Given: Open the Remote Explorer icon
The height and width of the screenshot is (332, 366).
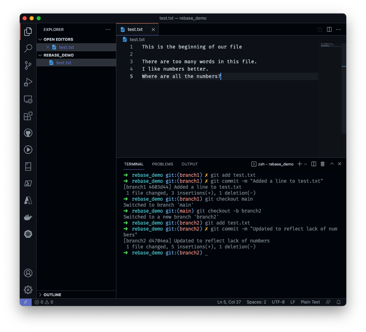Looking at the screenshot, I should (x=28, y=99).
